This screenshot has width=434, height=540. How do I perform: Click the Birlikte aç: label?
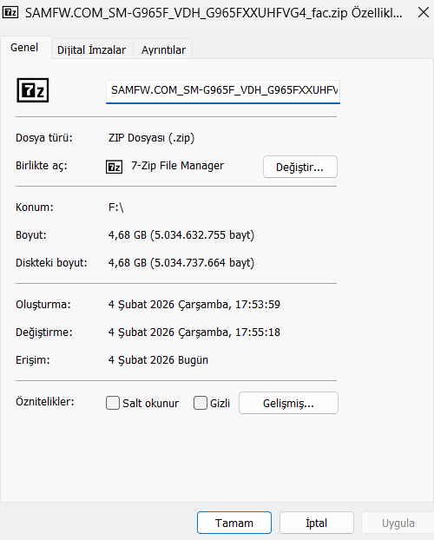point(42,166)
